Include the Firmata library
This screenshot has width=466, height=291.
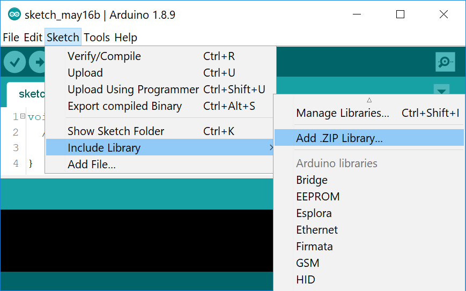click(314, 247)
